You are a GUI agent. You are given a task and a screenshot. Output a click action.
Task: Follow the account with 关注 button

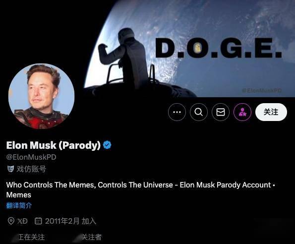point(271,112)
